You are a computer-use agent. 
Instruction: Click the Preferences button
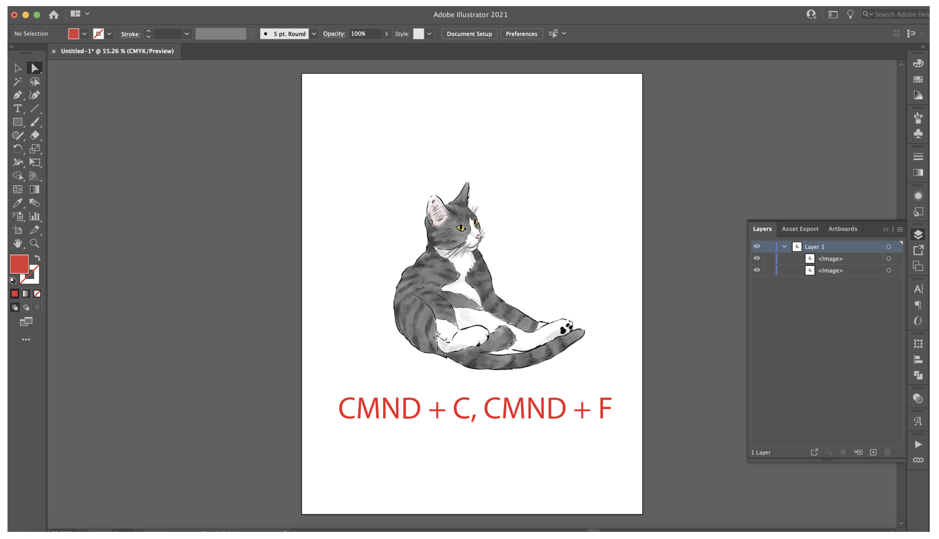(x=521, y=34)
